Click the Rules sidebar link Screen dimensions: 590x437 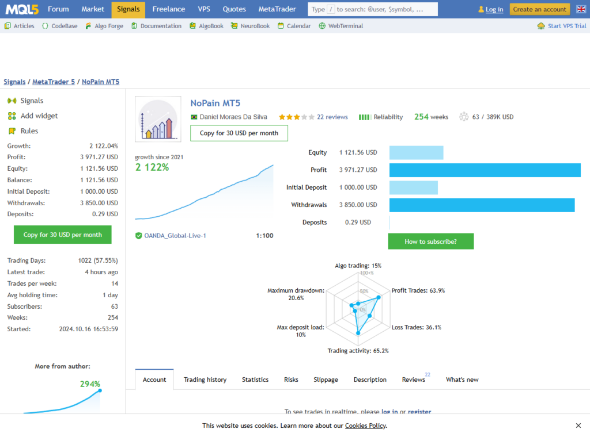(x=29, y=131)
